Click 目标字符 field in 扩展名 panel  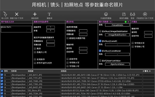pos(148,36)
